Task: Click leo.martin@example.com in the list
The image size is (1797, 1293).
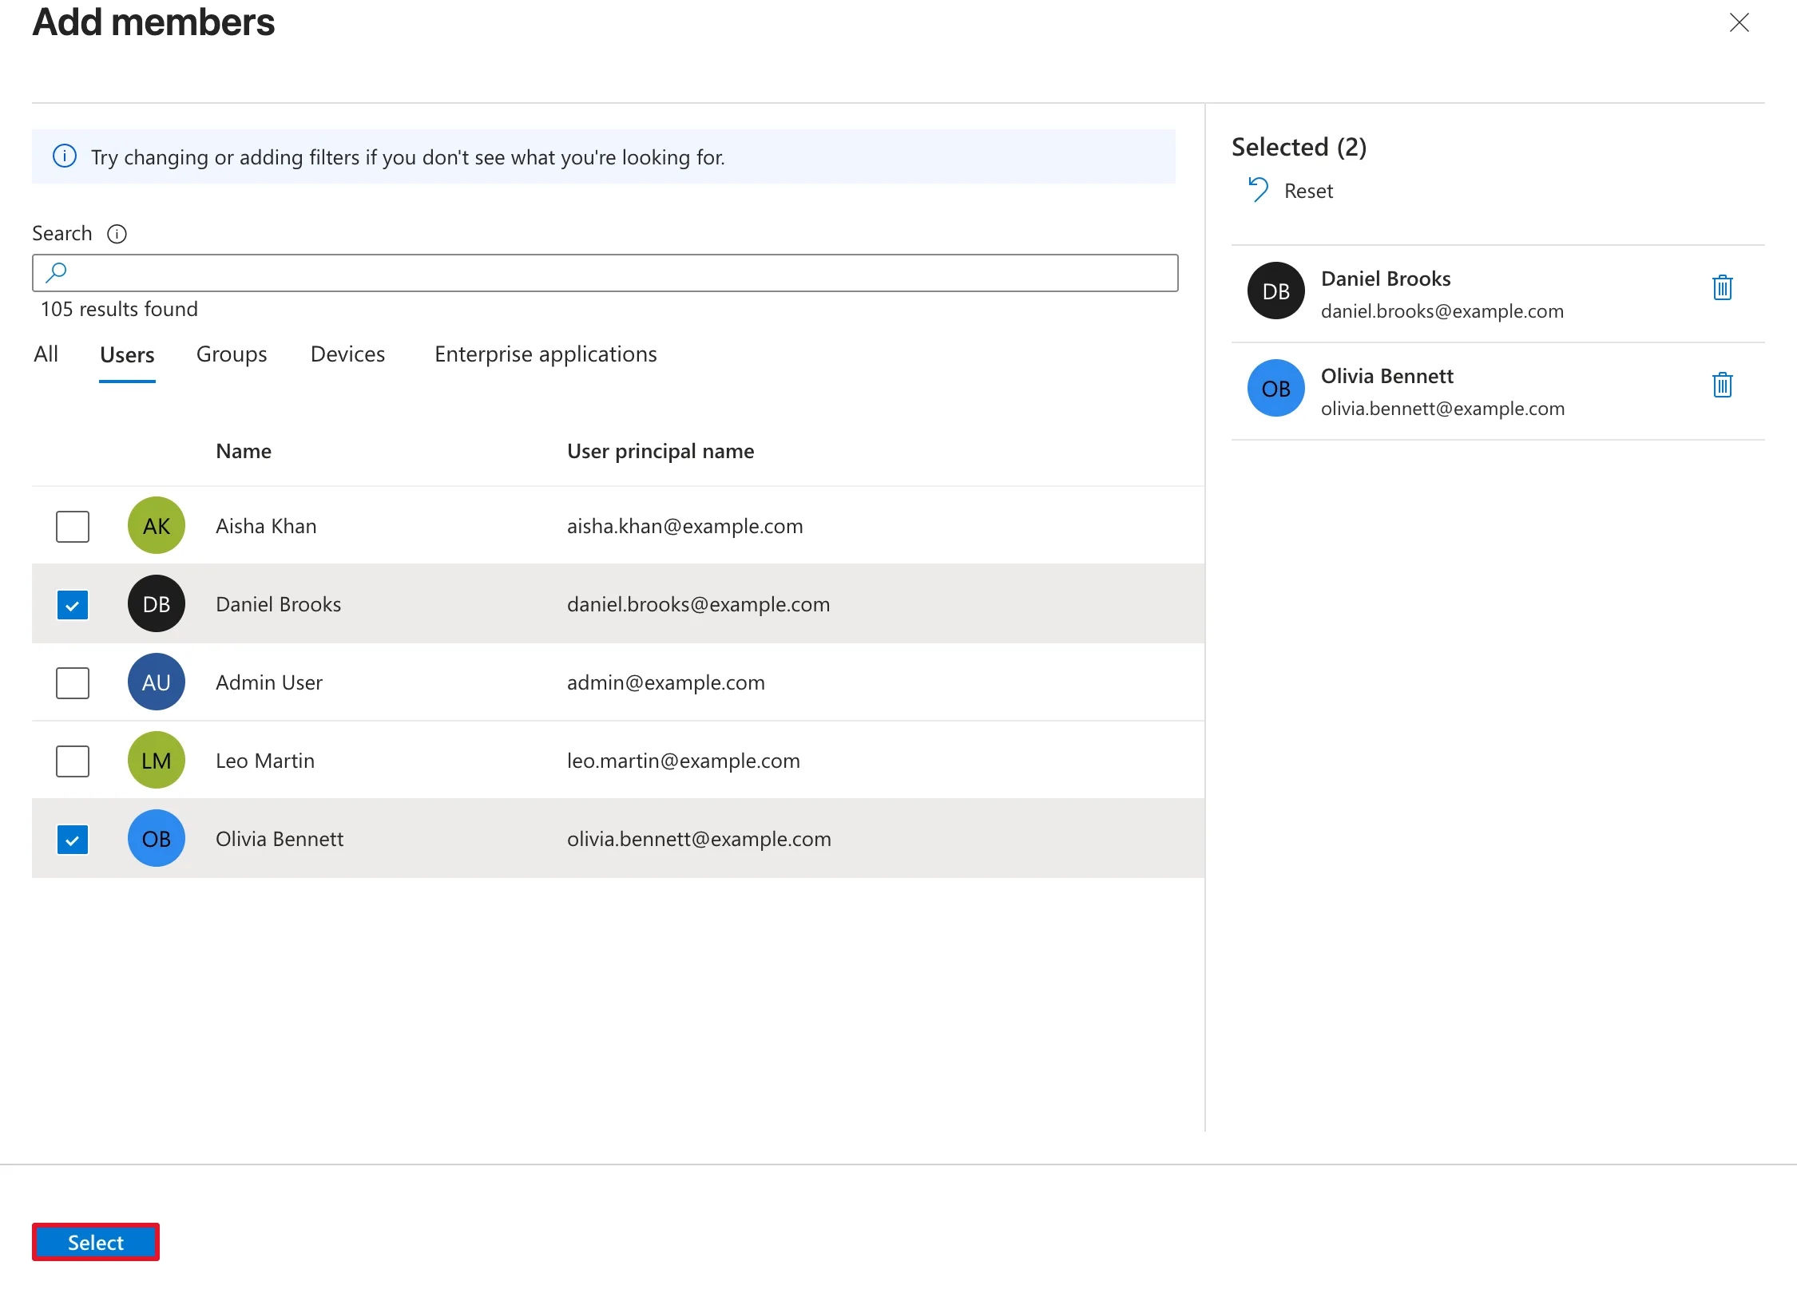Action: point(683,761)
